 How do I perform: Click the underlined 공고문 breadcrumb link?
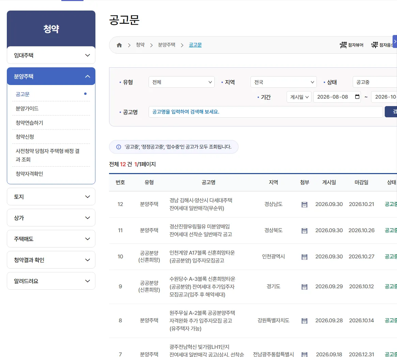pos(195,45)
